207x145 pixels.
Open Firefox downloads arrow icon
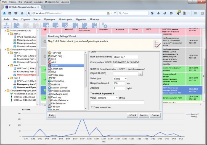coord(158,13)
